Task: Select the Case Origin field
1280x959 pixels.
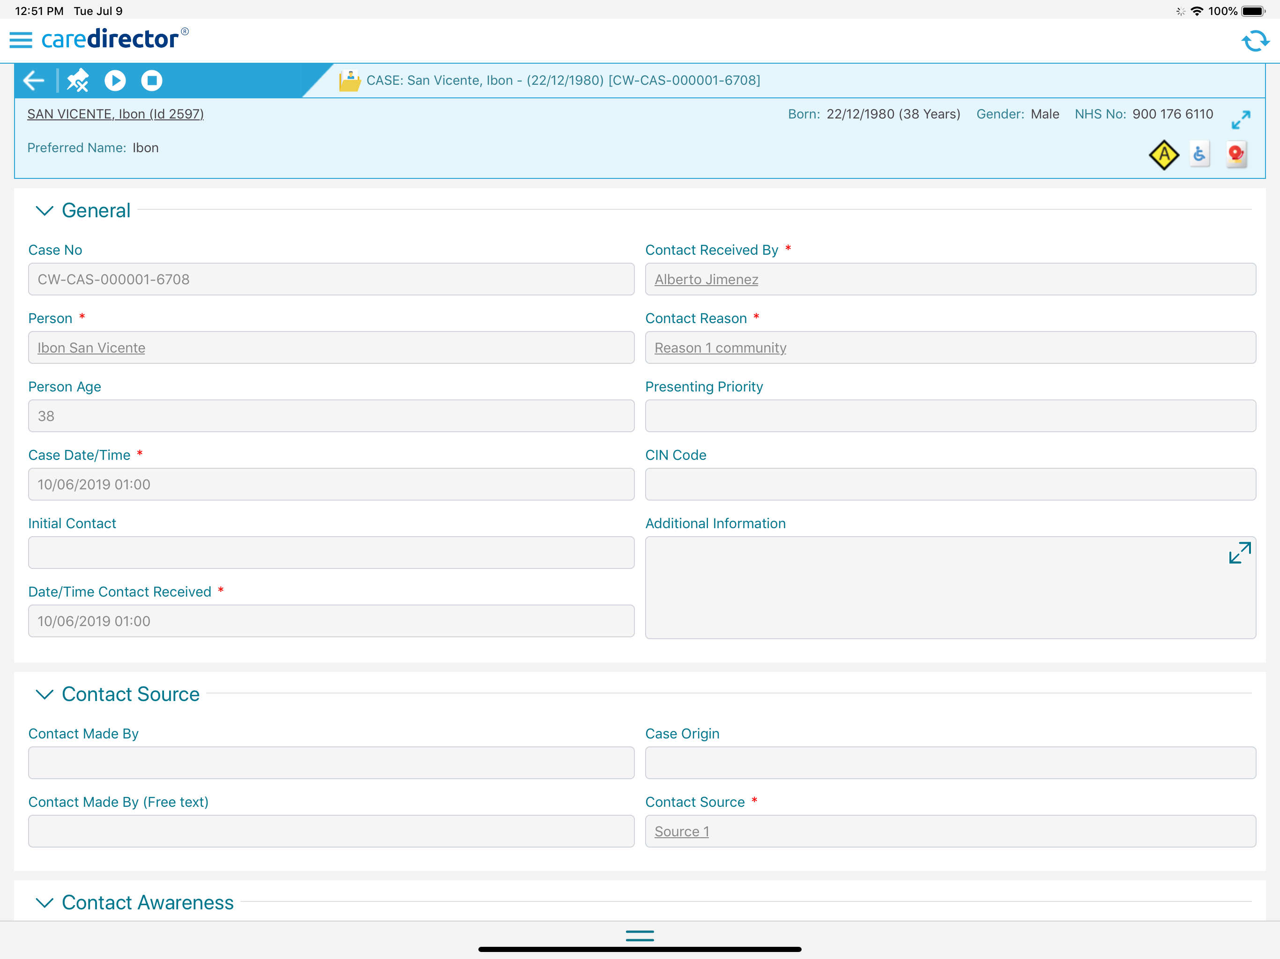Action: (950, 762)
